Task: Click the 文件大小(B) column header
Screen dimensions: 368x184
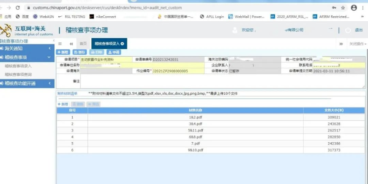Action: (x=334, y=110)
